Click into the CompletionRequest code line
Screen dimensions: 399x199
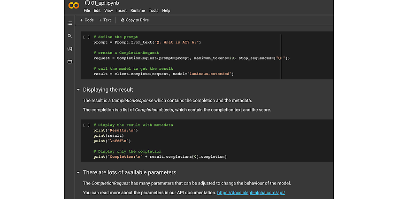click(x=192, y=58)
